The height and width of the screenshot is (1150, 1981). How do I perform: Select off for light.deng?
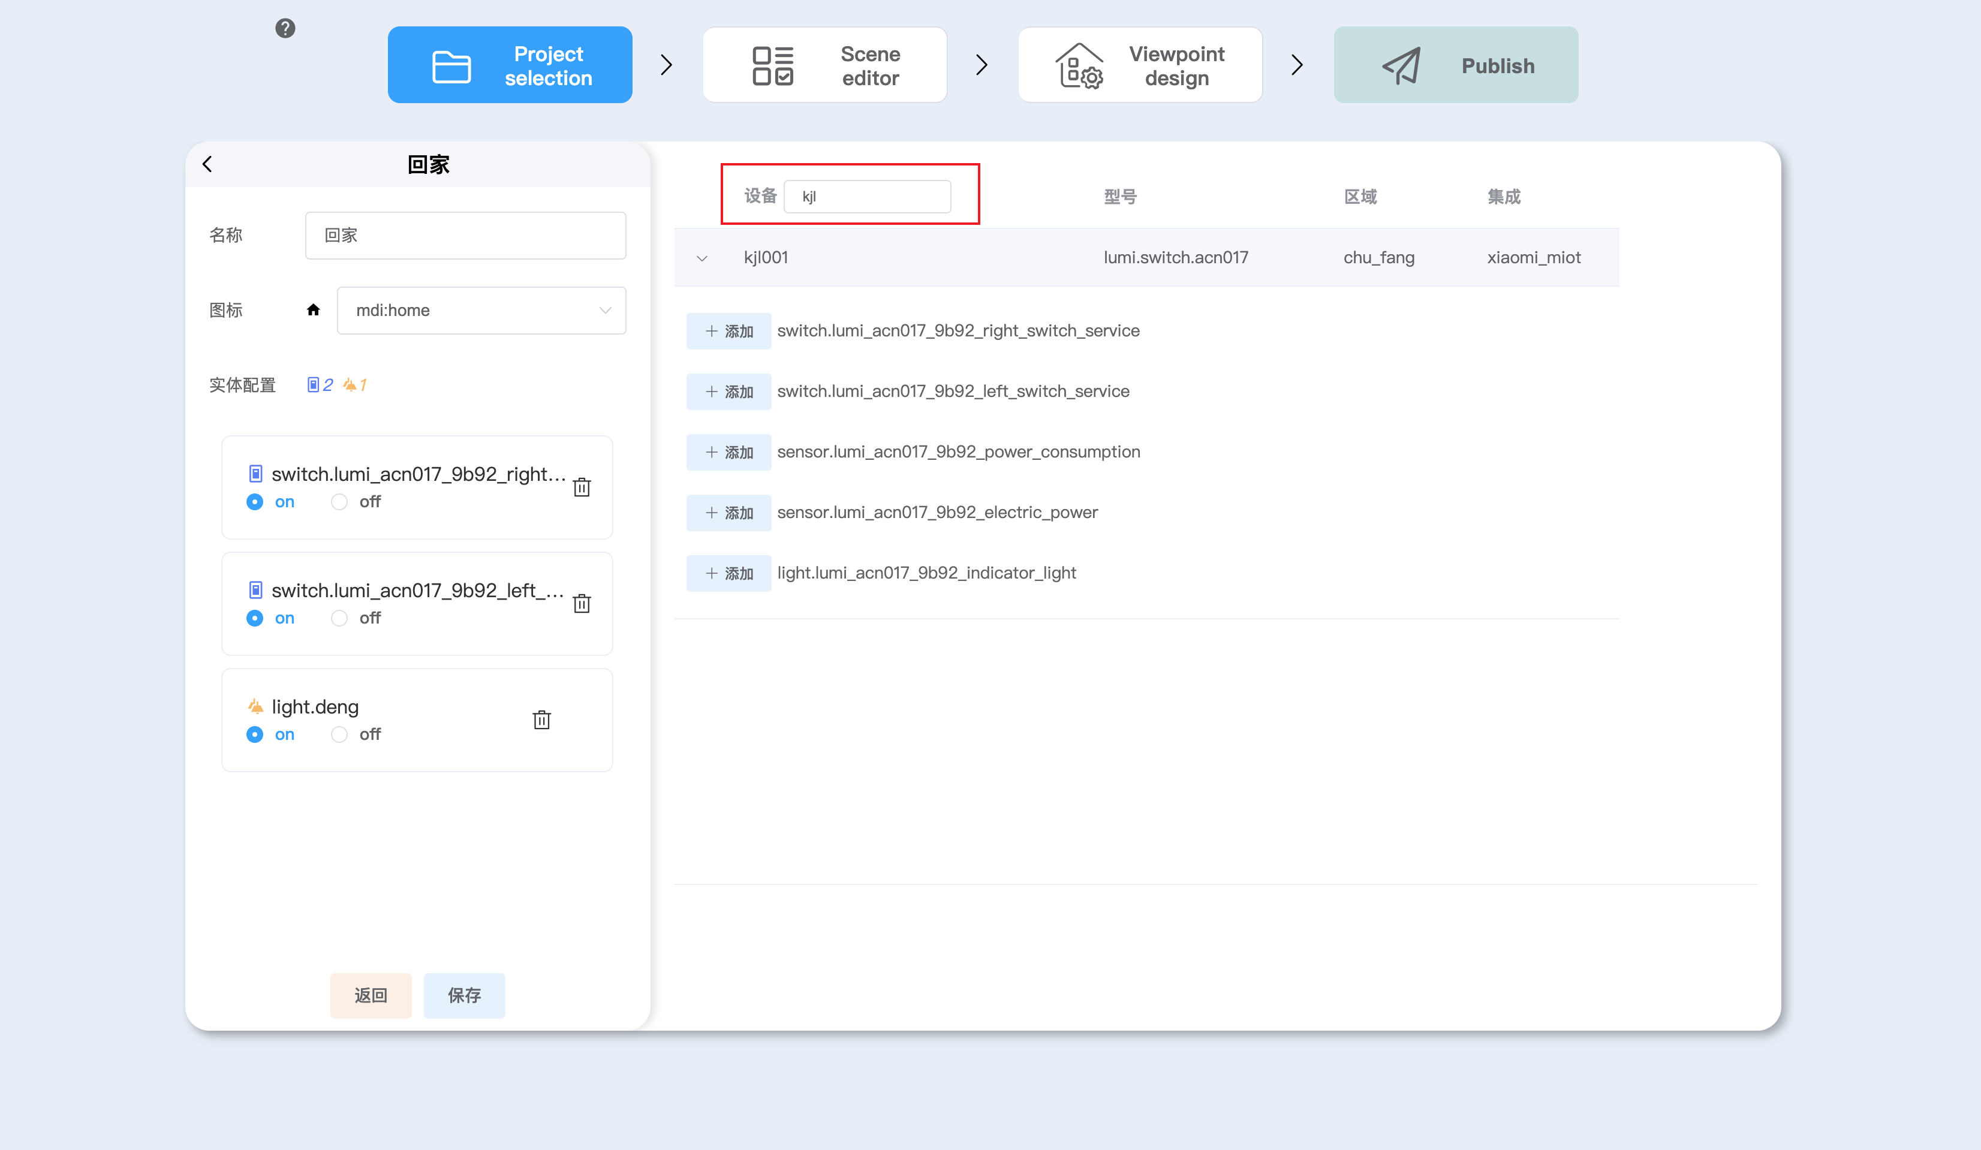coord(339,735)
